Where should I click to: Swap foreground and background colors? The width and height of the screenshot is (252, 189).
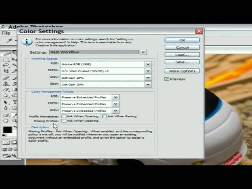(15, 127)
